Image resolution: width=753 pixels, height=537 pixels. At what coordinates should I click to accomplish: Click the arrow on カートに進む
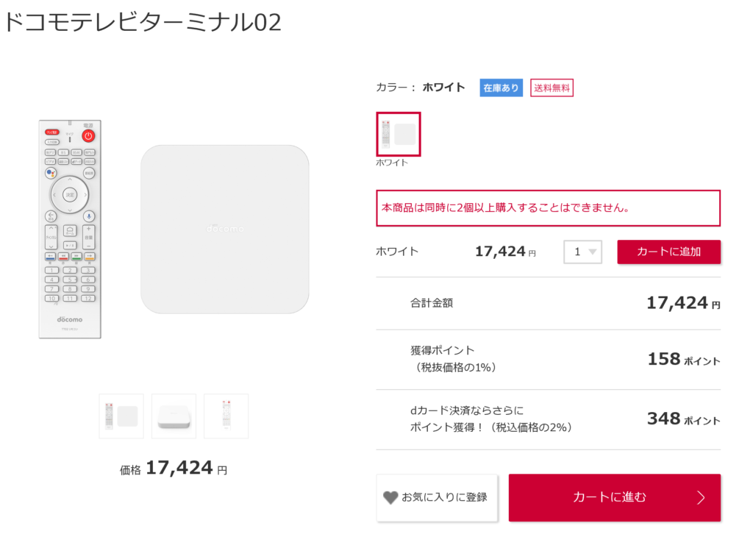point(700,498)
